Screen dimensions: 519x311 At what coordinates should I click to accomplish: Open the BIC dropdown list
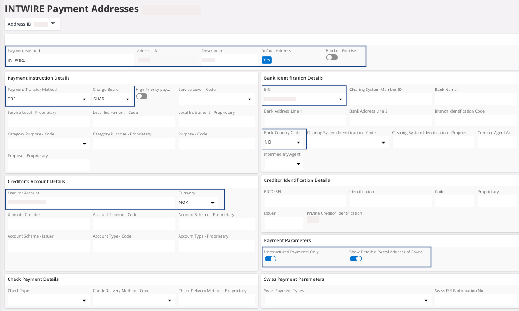[340, 99]
